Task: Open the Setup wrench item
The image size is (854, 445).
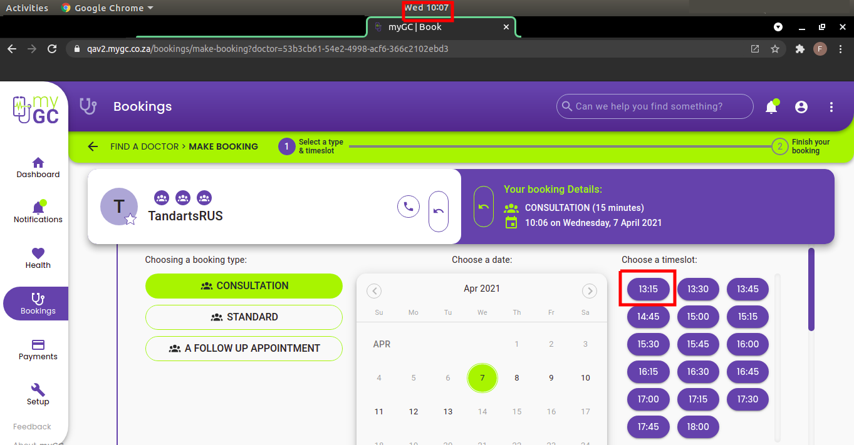Action: click(38, 395)
